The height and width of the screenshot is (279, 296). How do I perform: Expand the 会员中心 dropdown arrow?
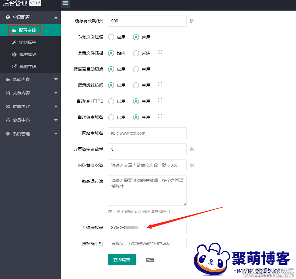point(56,120)
